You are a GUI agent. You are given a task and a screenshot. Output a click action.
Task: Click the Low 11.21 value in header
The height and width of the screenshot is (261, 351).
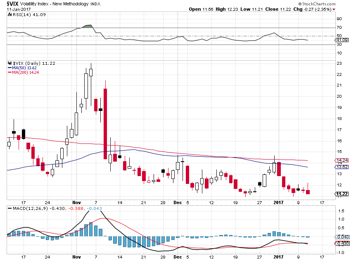pyautogui.click(x=251, y=9)
